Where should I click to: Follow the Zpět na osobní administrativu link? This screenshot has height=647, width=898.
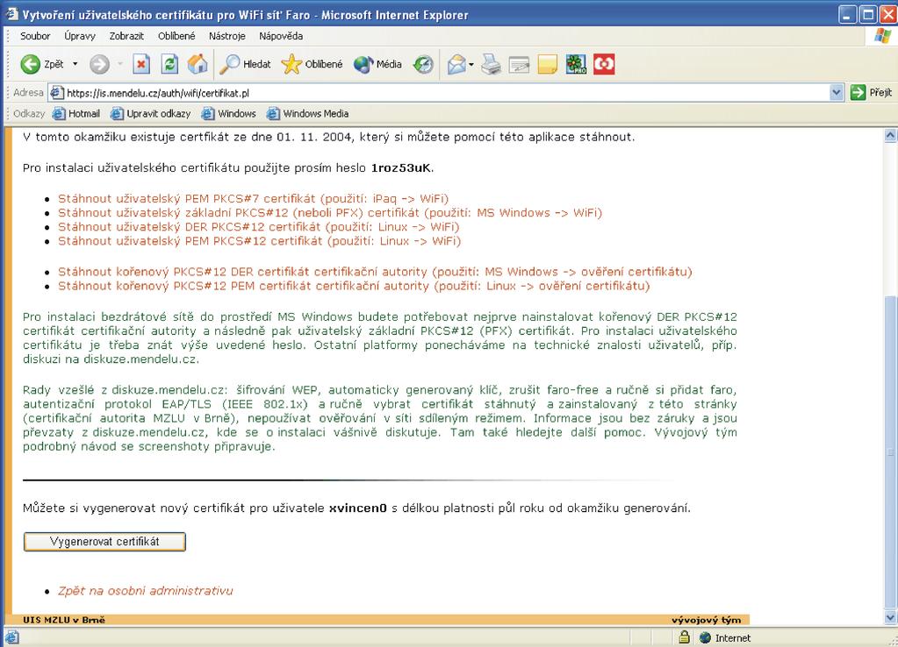click(146, 591)
